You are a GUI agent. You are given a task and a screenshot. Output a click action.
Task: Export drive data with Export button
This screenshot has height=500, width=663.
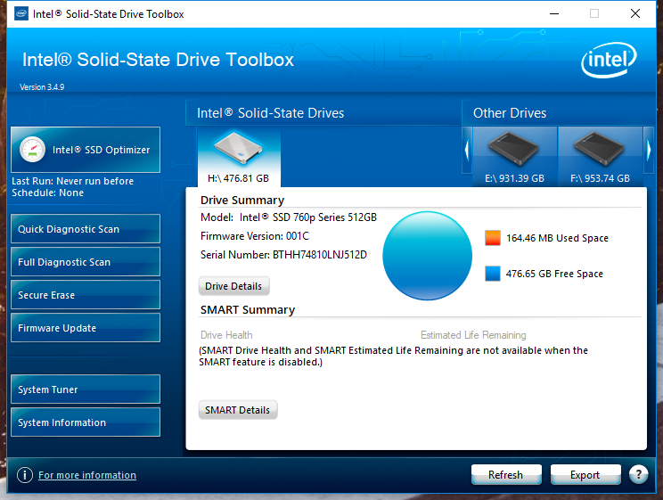[x=585, y=475]
